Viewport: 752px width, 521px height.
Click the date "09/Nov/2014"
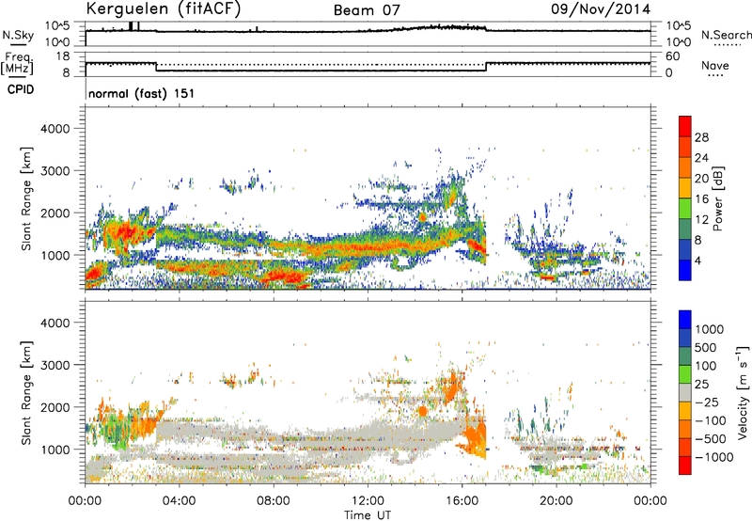[601, 8]
